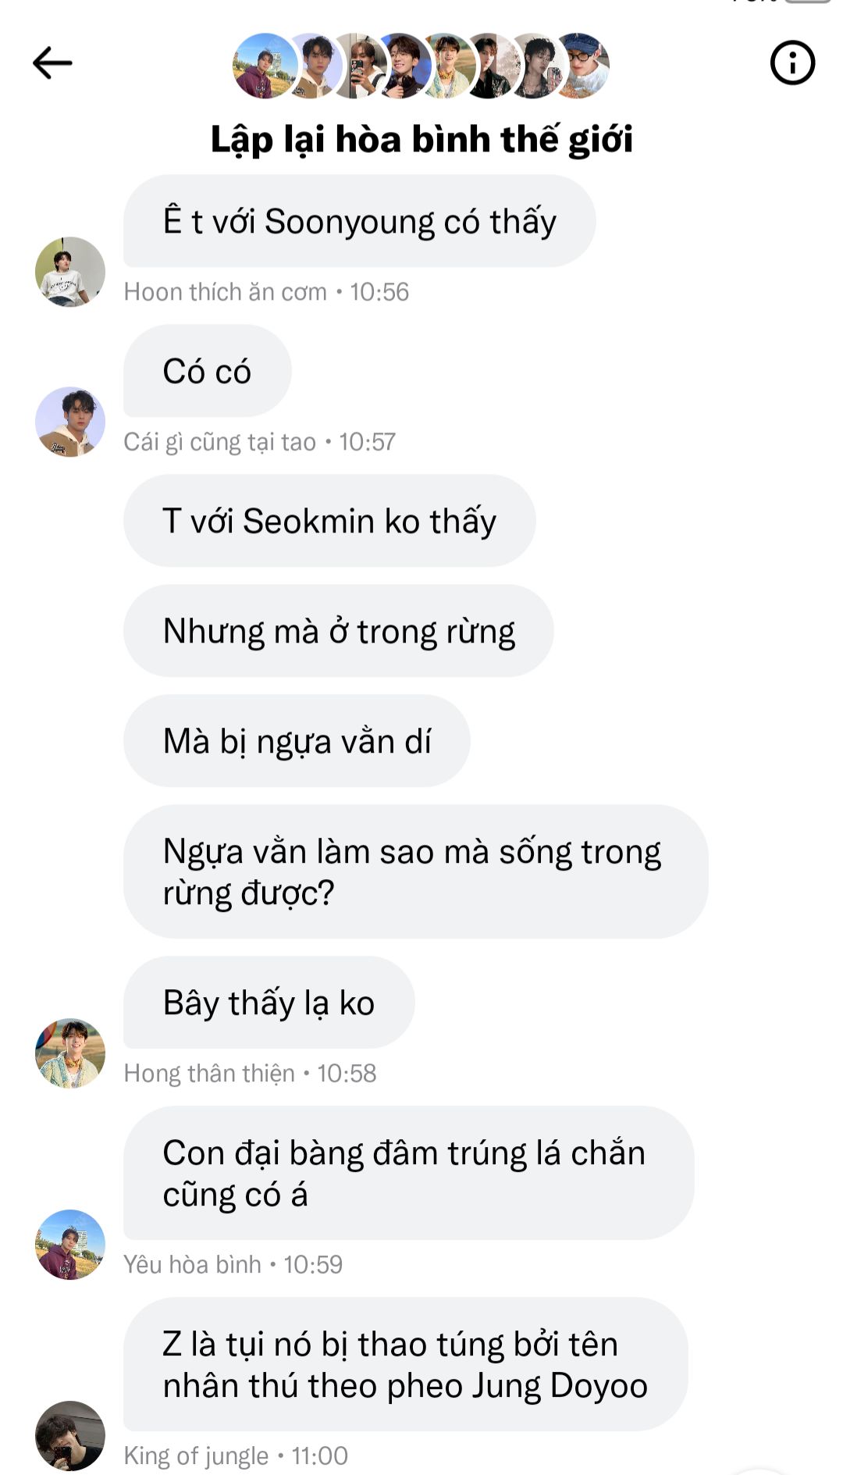This screenshot has width=843, height=1475.
Task: Select the 'Bây thấy lạ ko' message
Action: coord(269,1003)
